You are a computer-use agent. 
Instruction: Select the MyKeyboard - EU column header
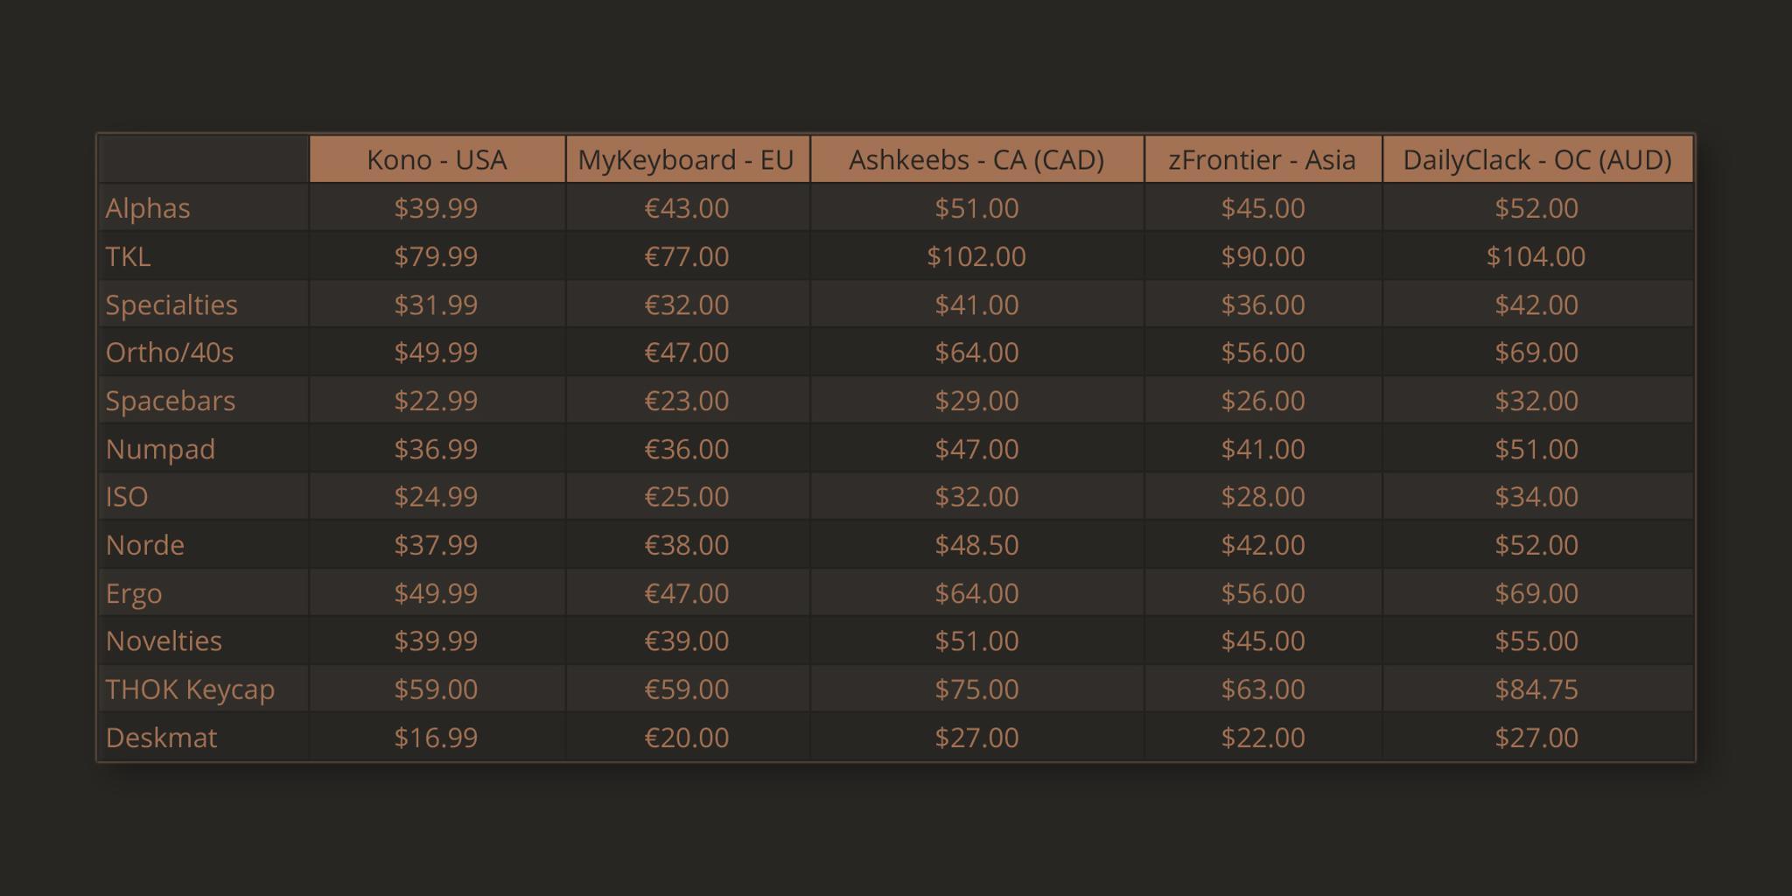pyautogui.click(x=686, y=160)
